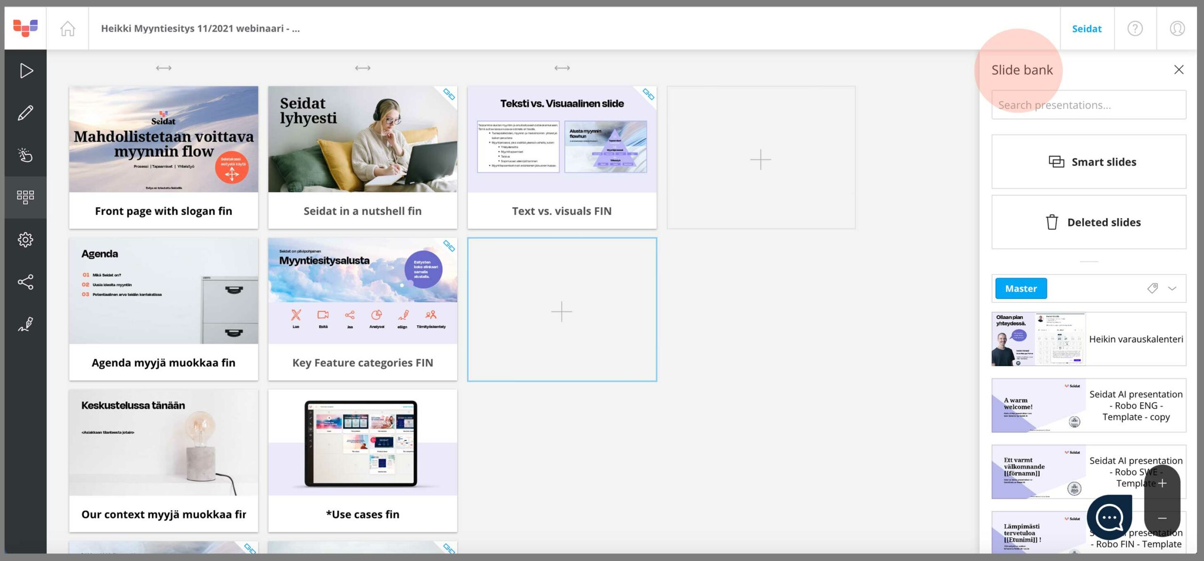Open Seidat AI presentation Robo SWE Template
Screen dimensions: 1204x561
tap(1089, 472)
